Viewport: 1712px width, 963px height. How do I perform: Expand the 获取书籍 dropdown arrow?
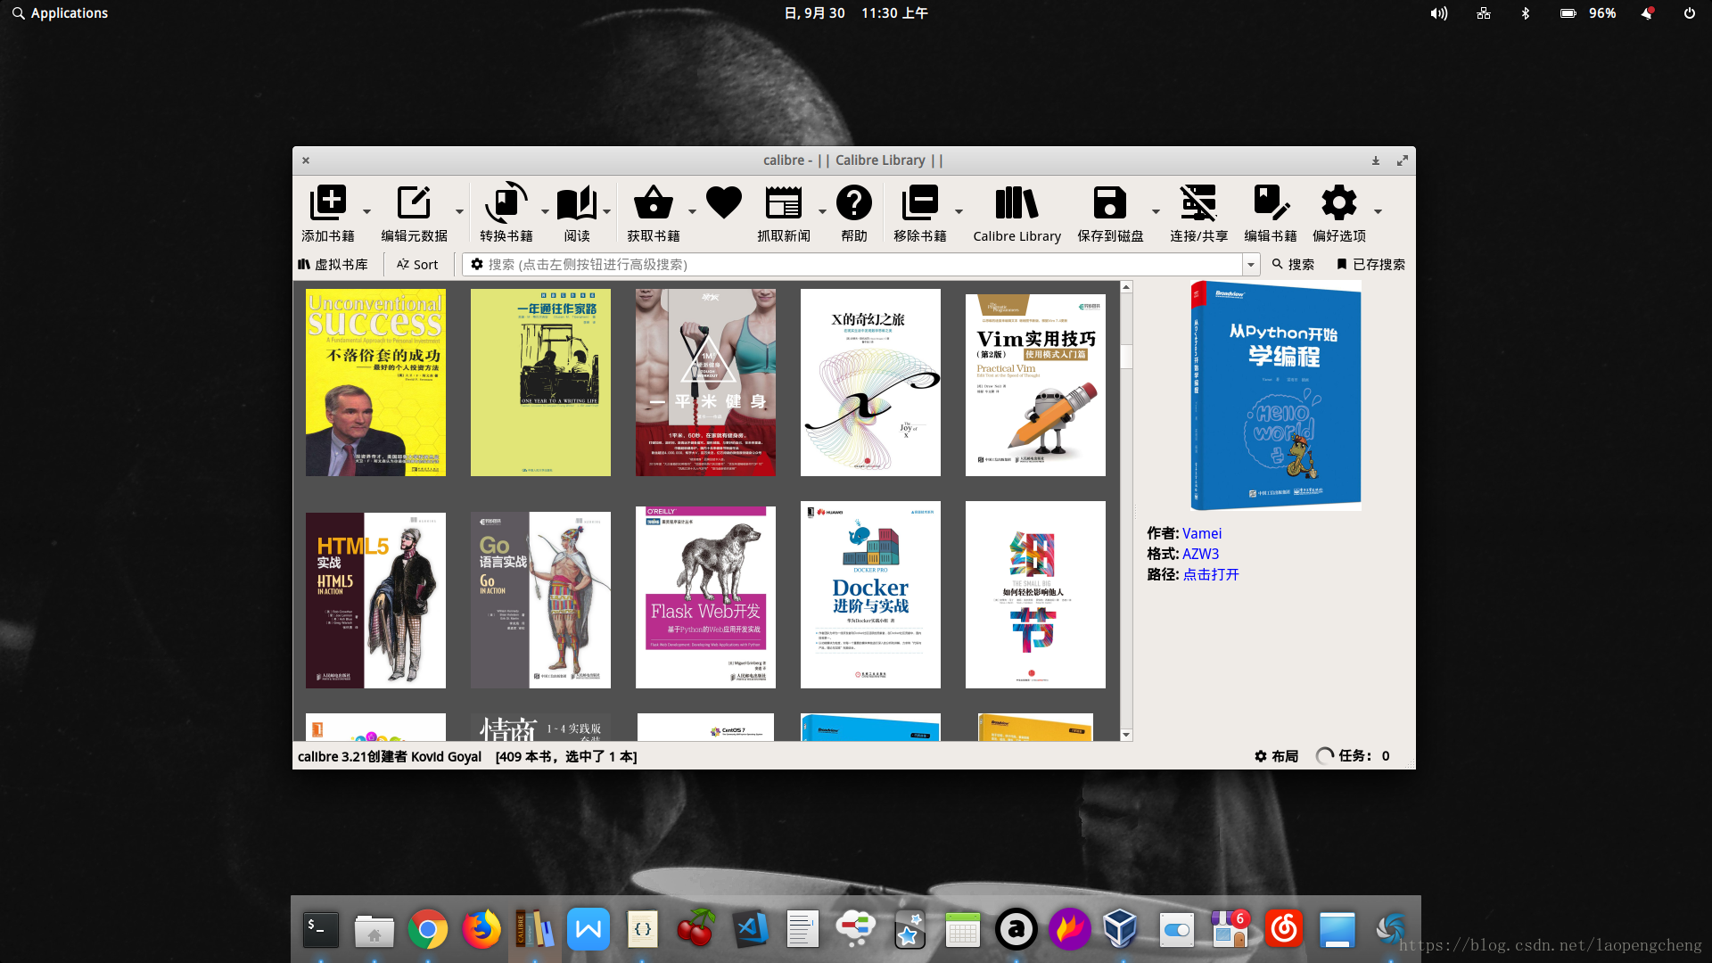[692, 212]
